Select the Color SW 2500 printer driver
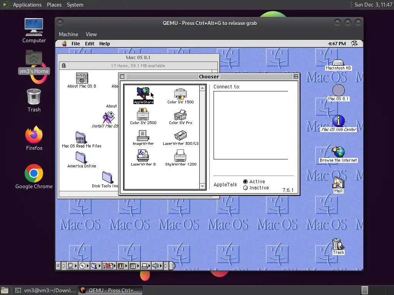This screenshot has height=295, width=394. [143, 116]
